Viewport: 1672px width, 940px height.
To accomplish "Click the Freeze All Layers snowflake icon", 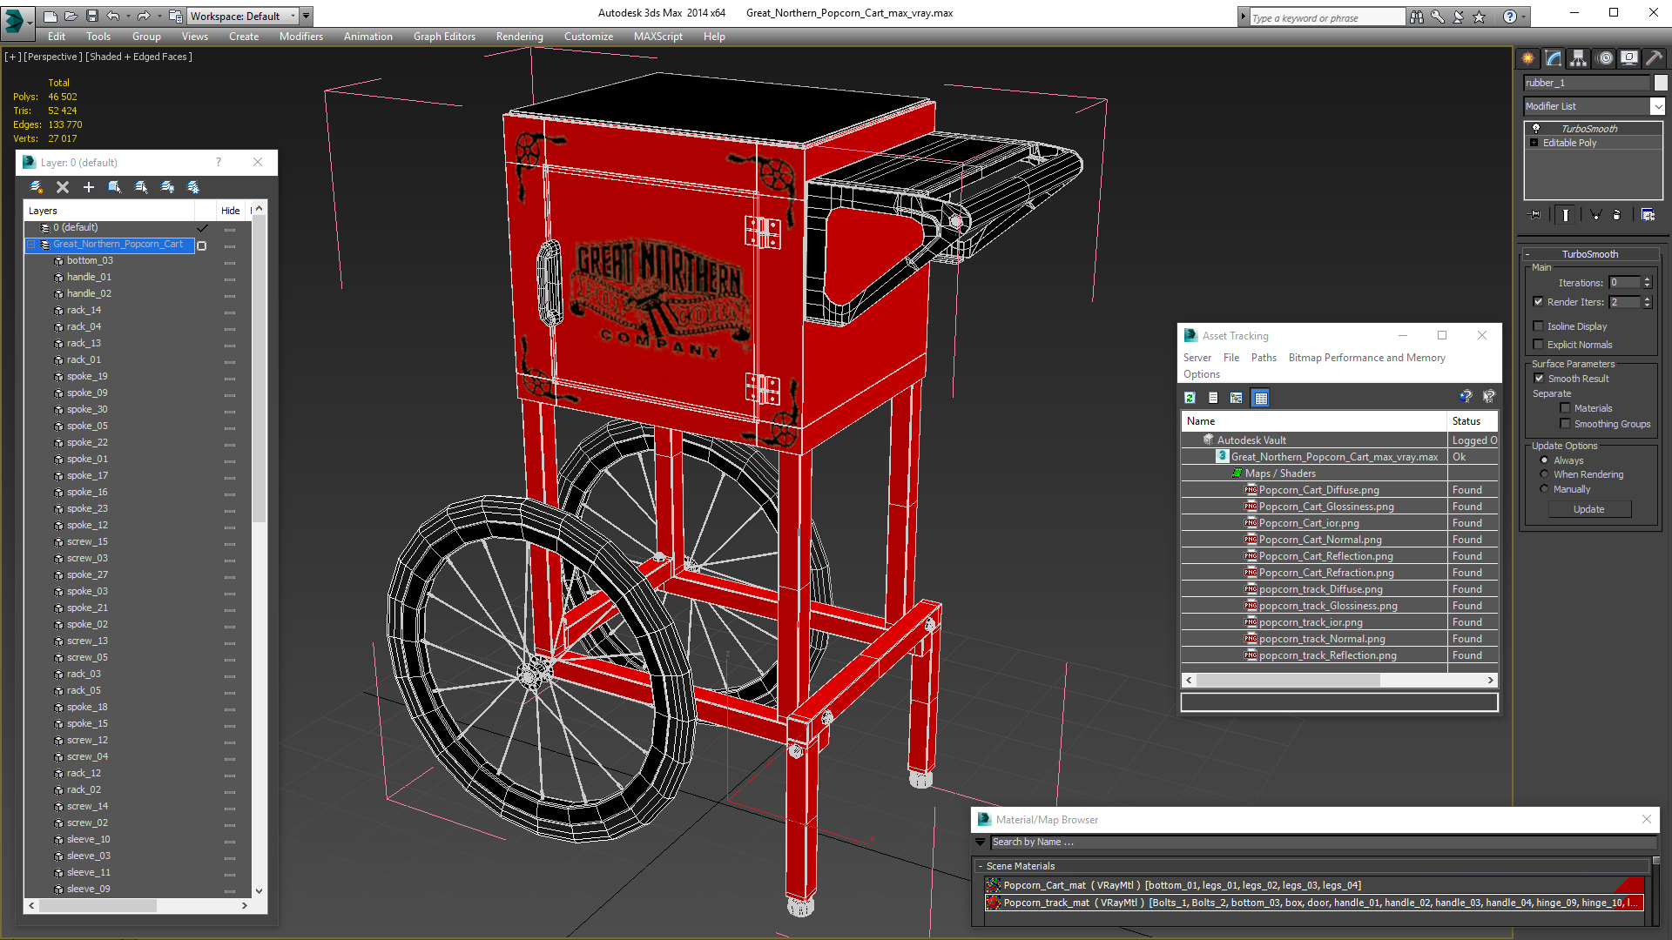I will [193, 187].
